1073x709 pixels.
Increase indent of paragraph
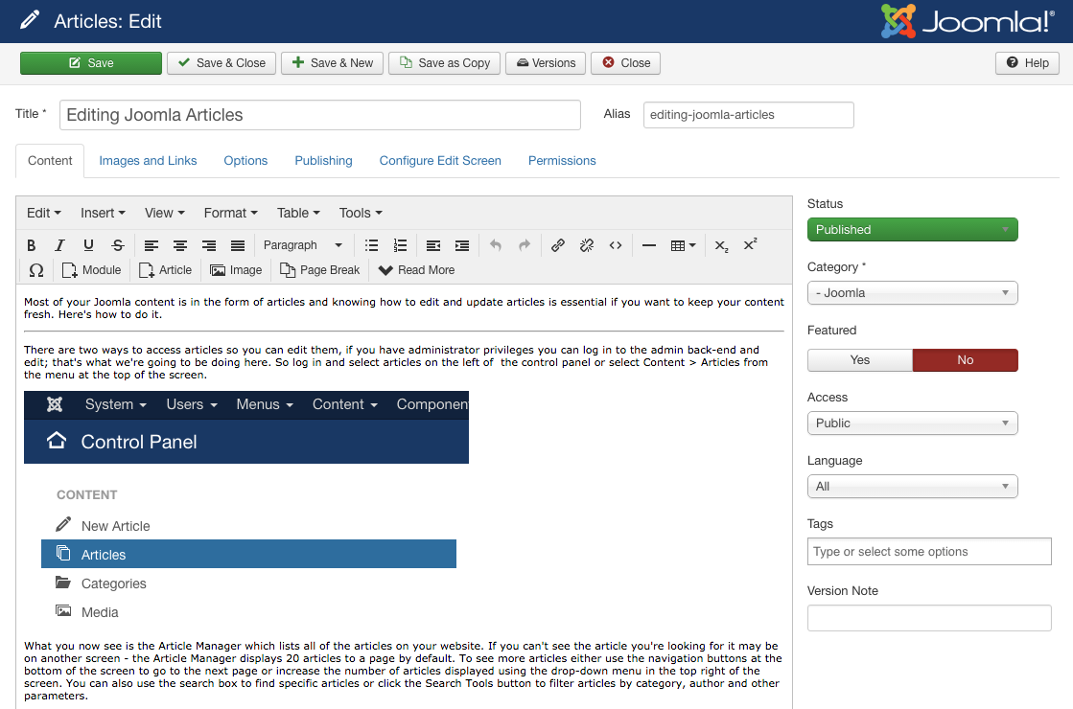point(462,244)
